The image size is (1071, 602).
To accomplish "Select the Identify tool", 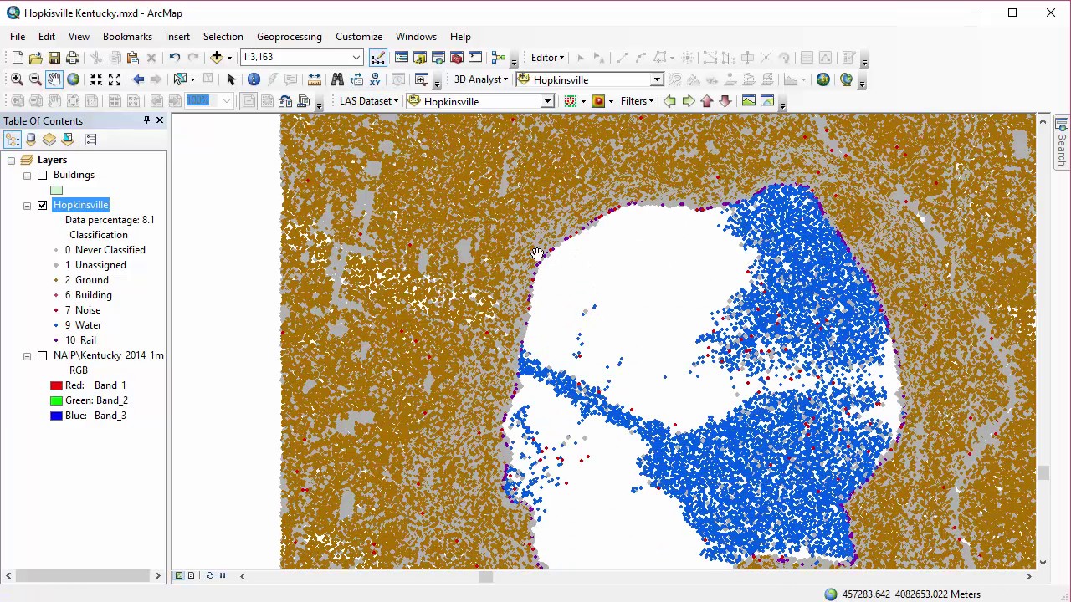I will click(254, 79).
